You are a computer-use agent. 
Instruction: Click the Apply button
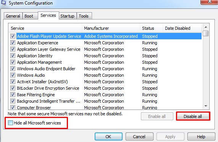[170, 137]
